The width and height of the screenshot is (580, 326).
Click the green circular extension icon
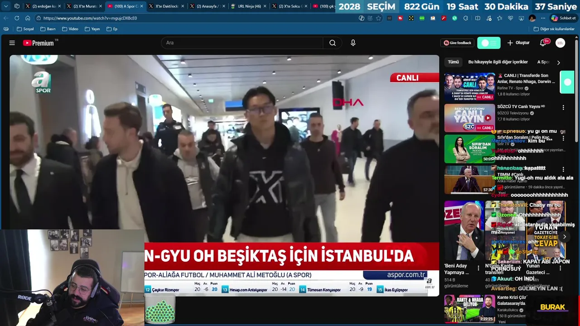[x=454, y=18]
